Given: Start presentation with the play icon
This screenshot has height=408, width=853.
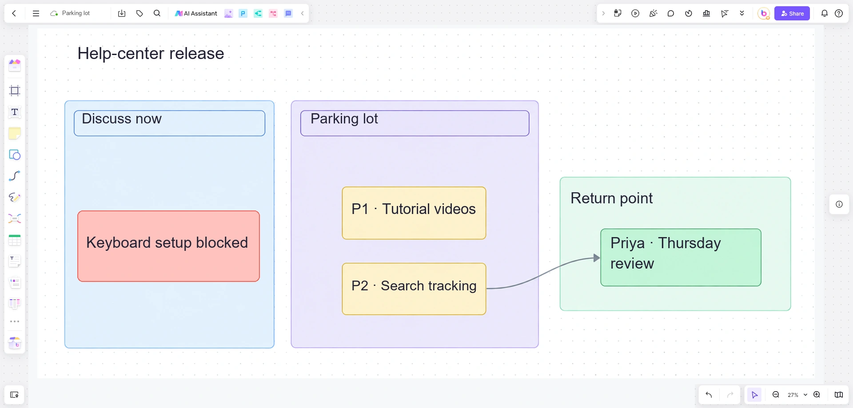Looking at the screenshot, I should pos(635,13).
